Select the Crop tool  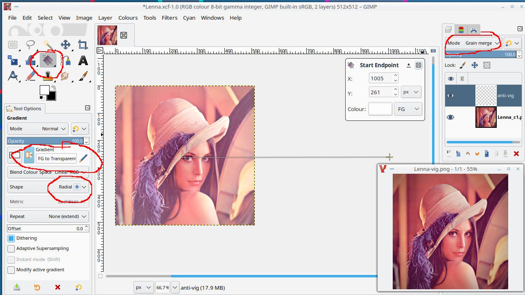83,45
